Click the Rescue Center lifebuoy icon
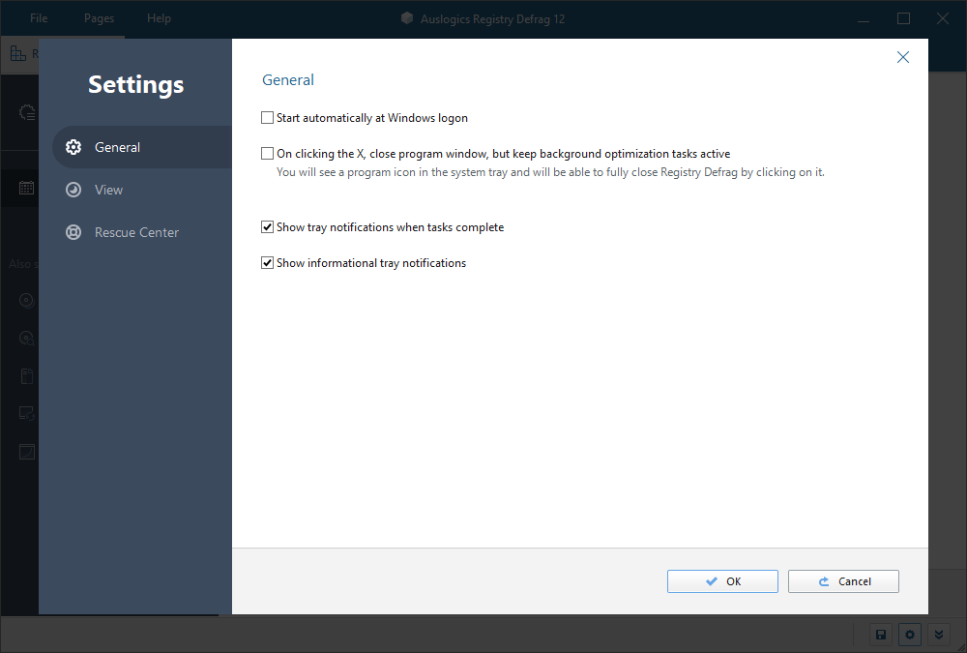 click(x=73, y=232)
